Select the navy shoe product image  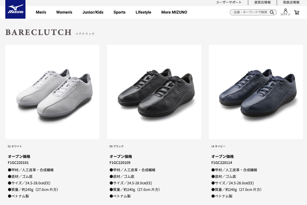(256, 92)
